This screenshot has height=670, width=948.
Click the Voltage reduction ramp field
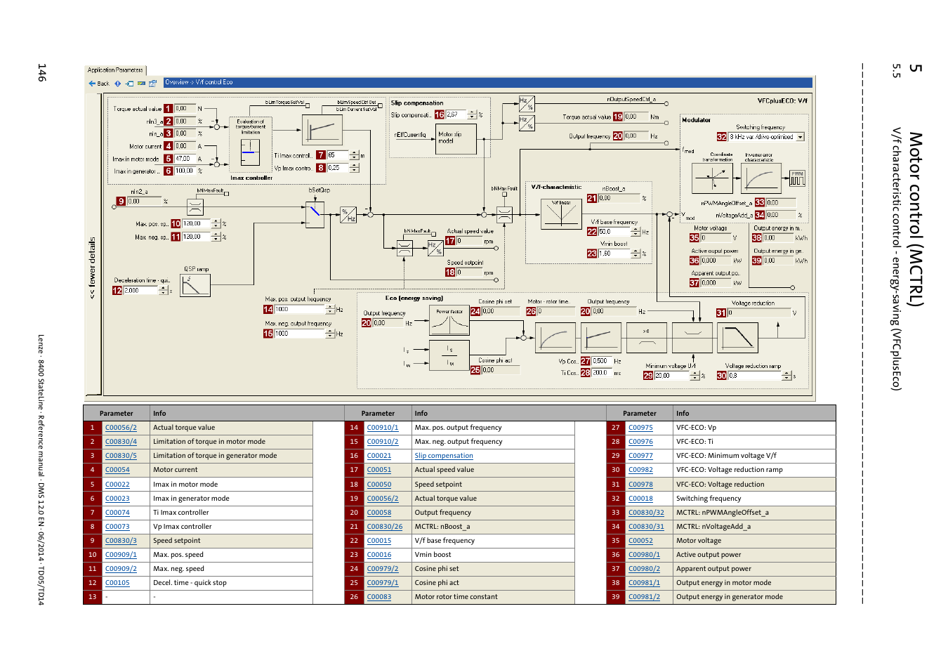point(754,376)
